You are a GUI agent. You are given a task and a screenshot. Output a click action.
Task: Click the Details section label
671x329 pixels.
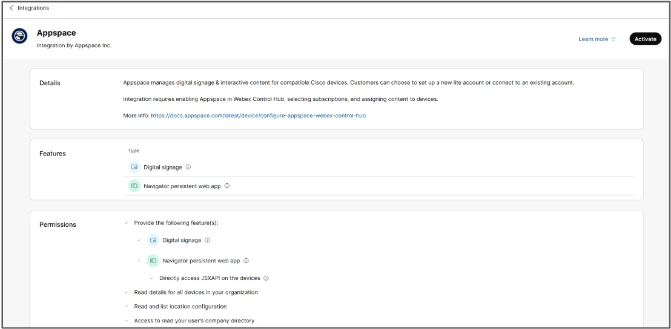(x=50, y=83)
